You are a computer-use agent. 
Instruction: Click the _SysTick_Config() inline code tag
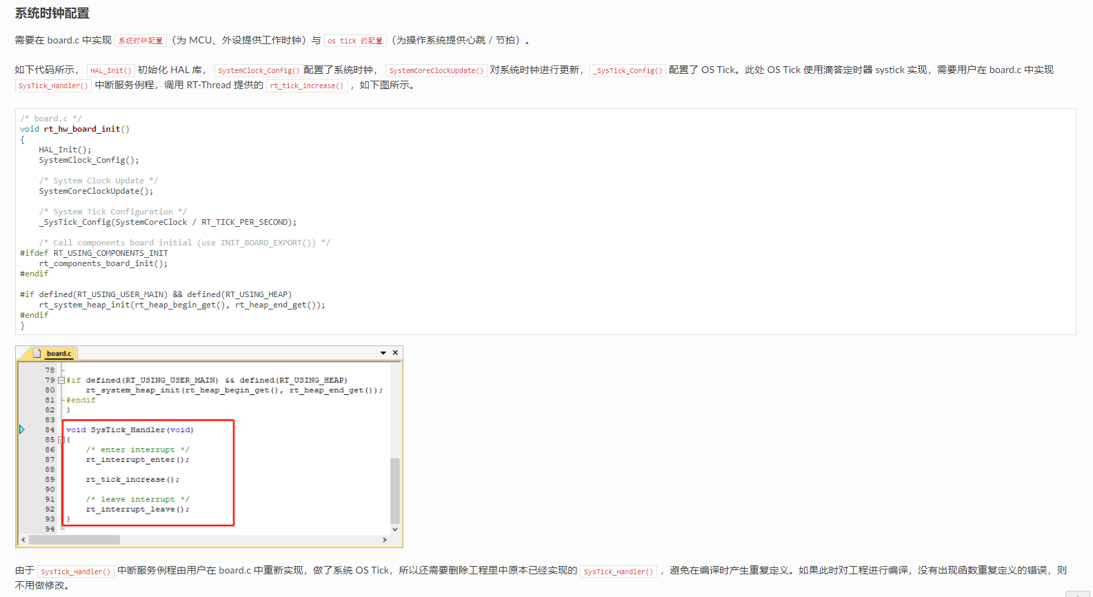pos(628,70)
